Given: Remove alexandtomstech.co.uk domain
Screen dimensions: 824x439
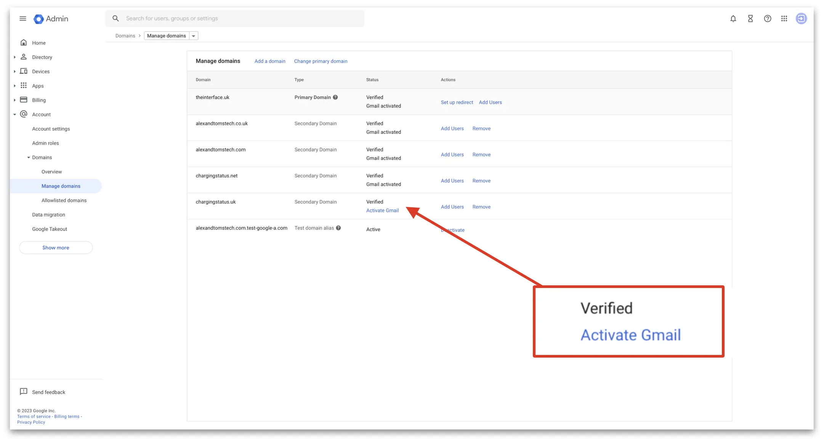Looking at the screenshot, I should (481, 129).
